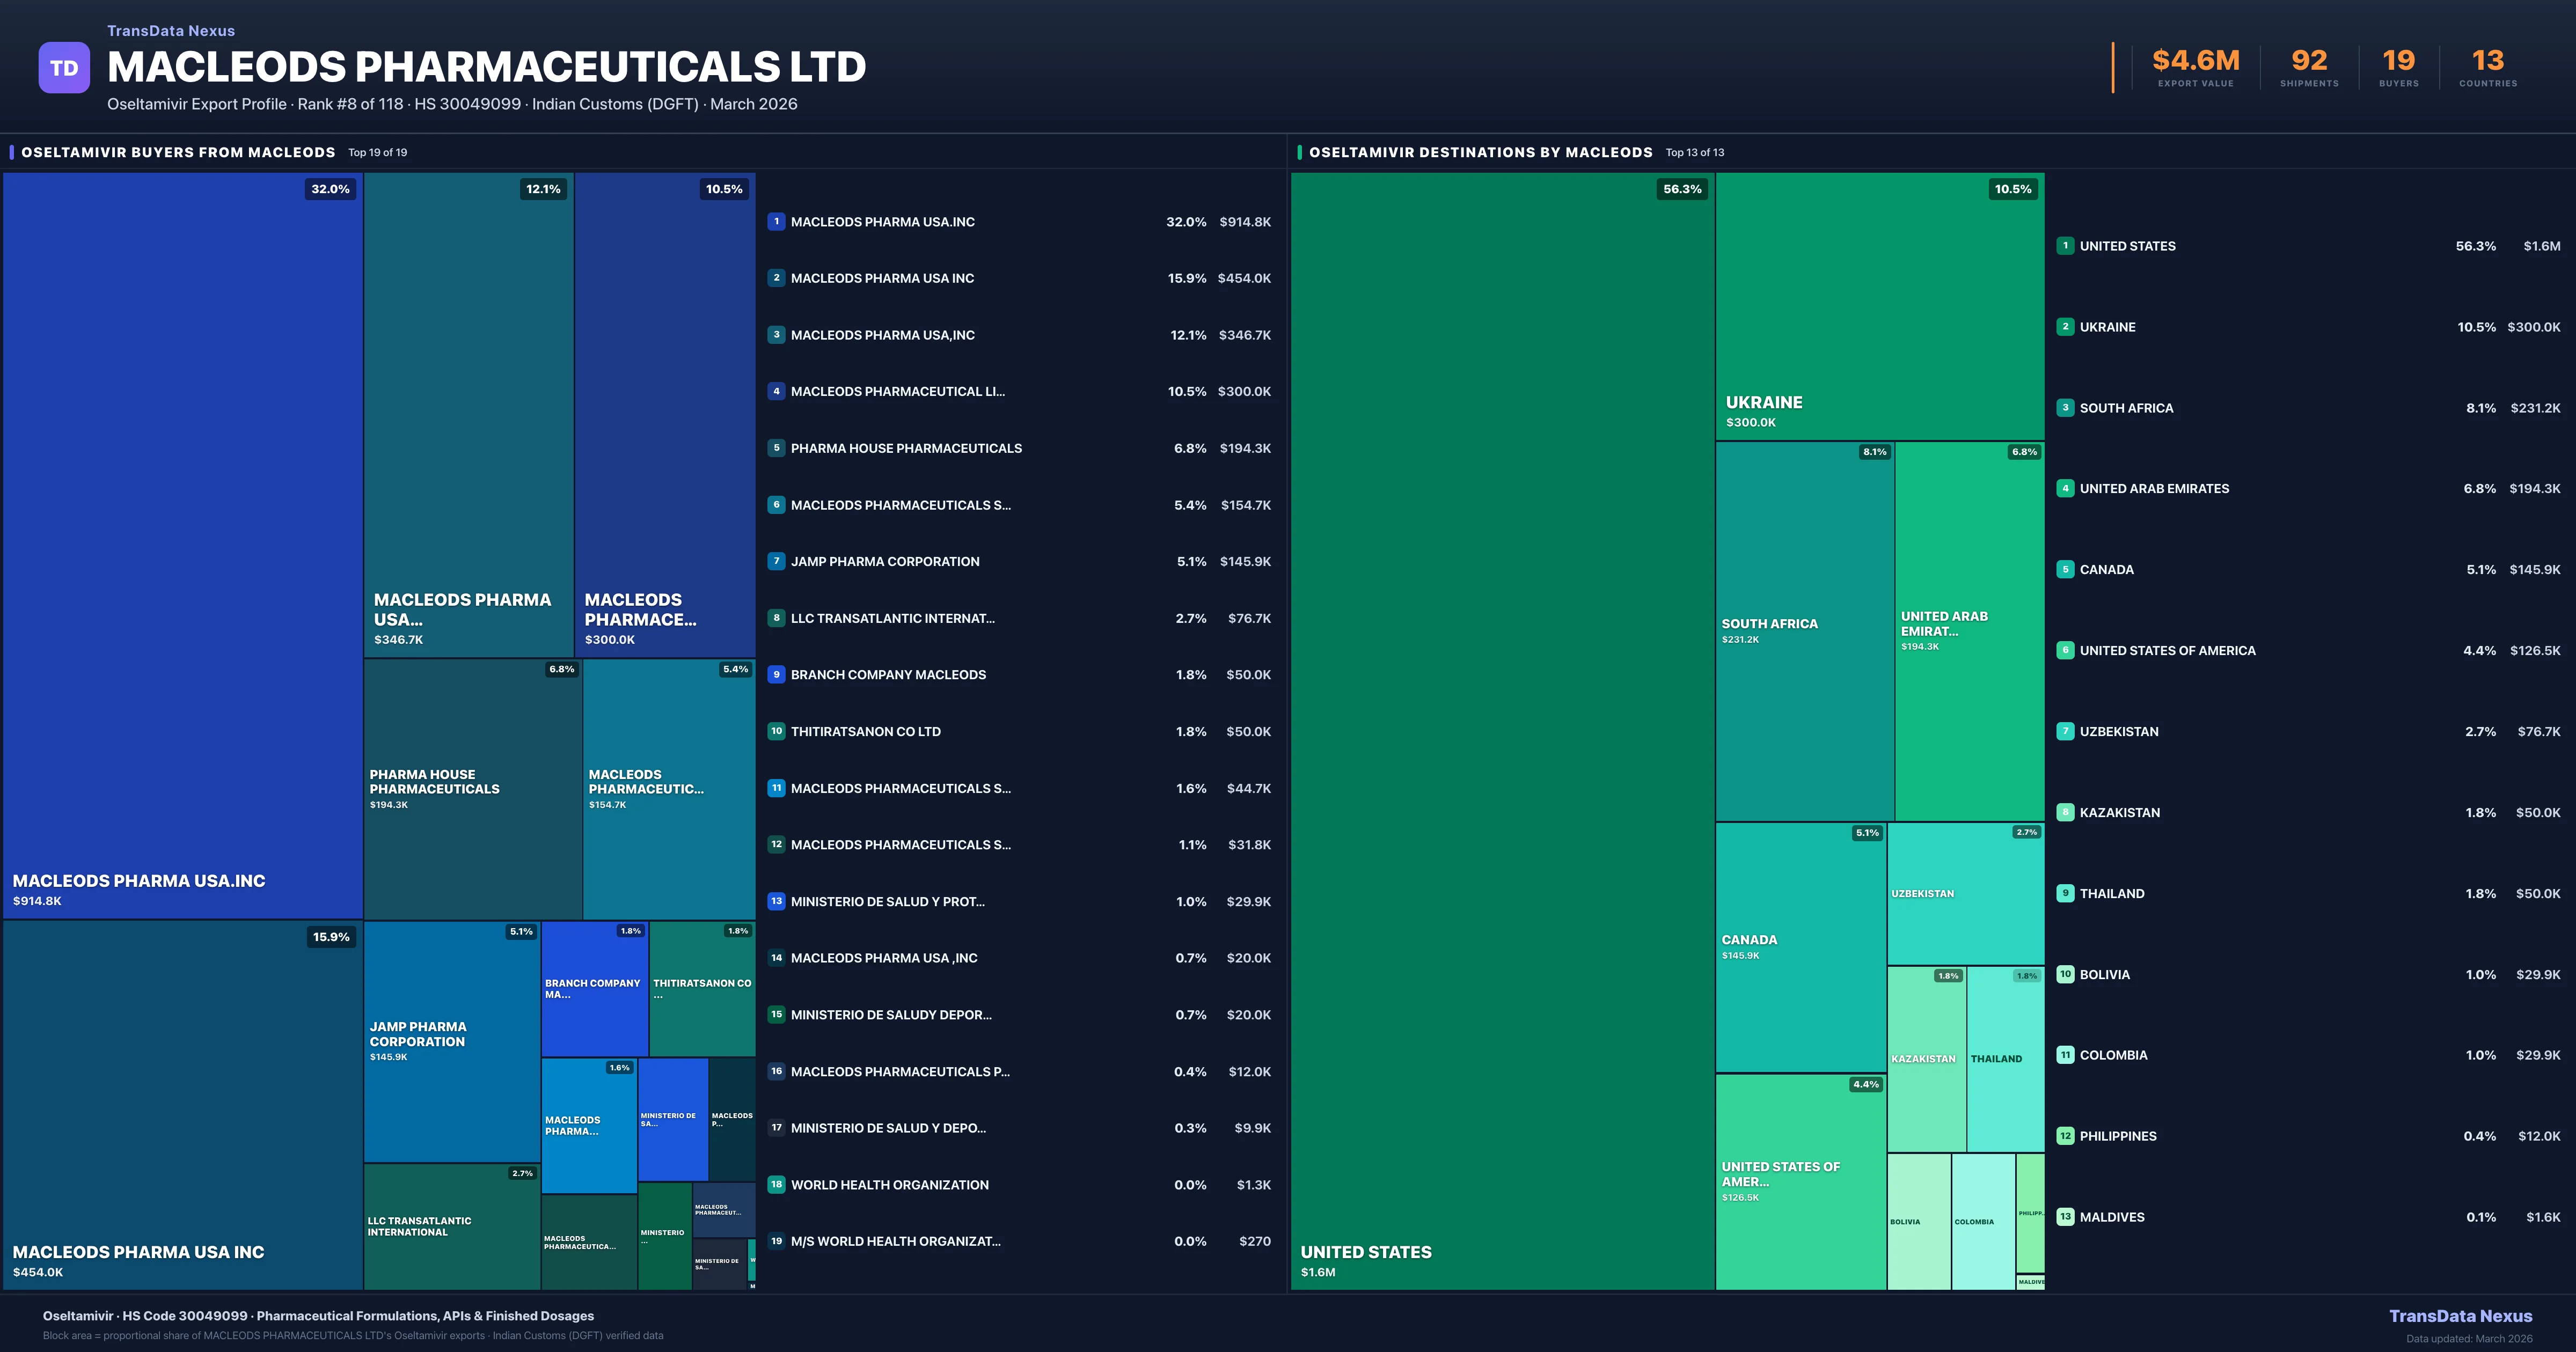Screen dimensions: 2576x1352
Task: Click rank badge 1 beside MACLEODS PHARMA USA.INC
Action: coord(776,222)
